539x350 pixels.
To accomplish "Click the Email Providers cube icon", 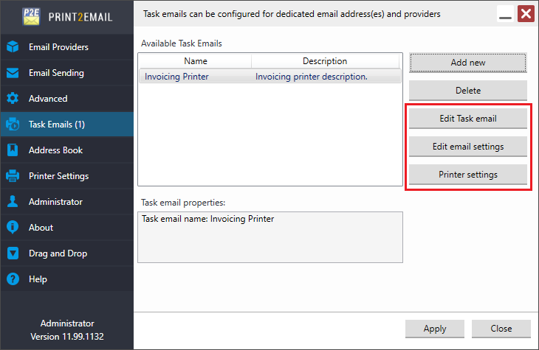I will click(x=13, y=46).
